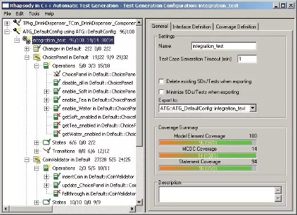Click the wrench icon of ATG_DefaultConfig

(x=17, y=31)
